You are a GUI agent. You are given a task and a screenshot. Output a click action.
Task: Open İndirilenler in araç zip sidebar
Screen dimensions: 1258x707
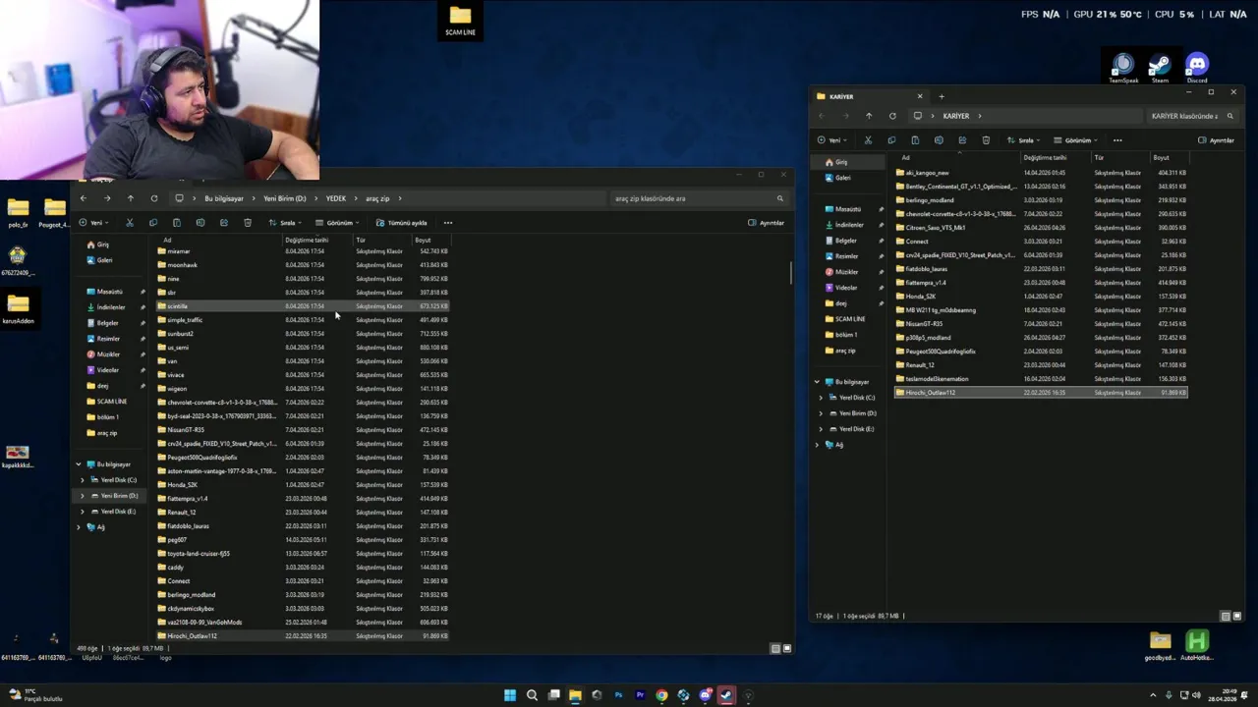111,307
